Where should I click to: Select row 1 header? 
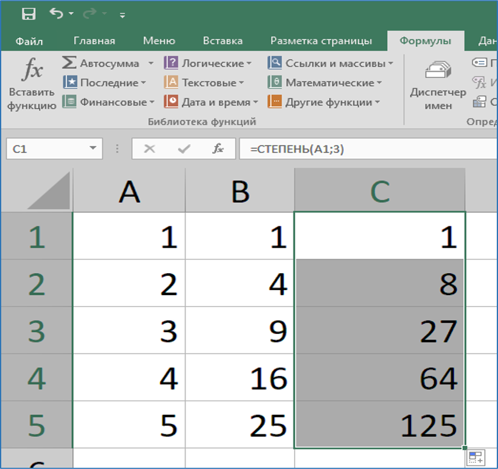pyautogui.click(x=37, y=236)
